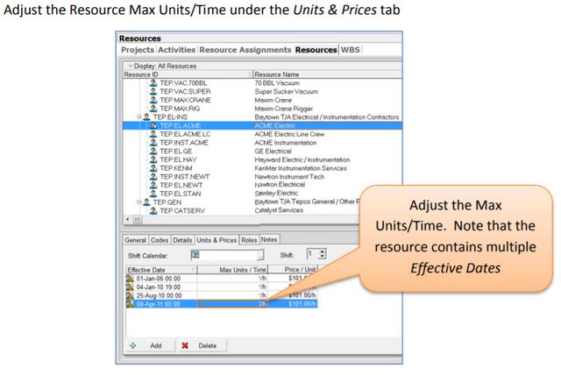Open the Codes details tab
This screenshot has height=375, width=561.
click(x=160, y=240)
